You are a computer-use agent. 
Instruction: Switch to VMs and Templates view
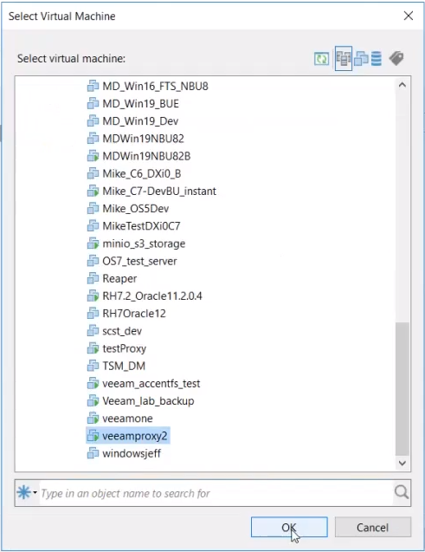pos(361,58)
